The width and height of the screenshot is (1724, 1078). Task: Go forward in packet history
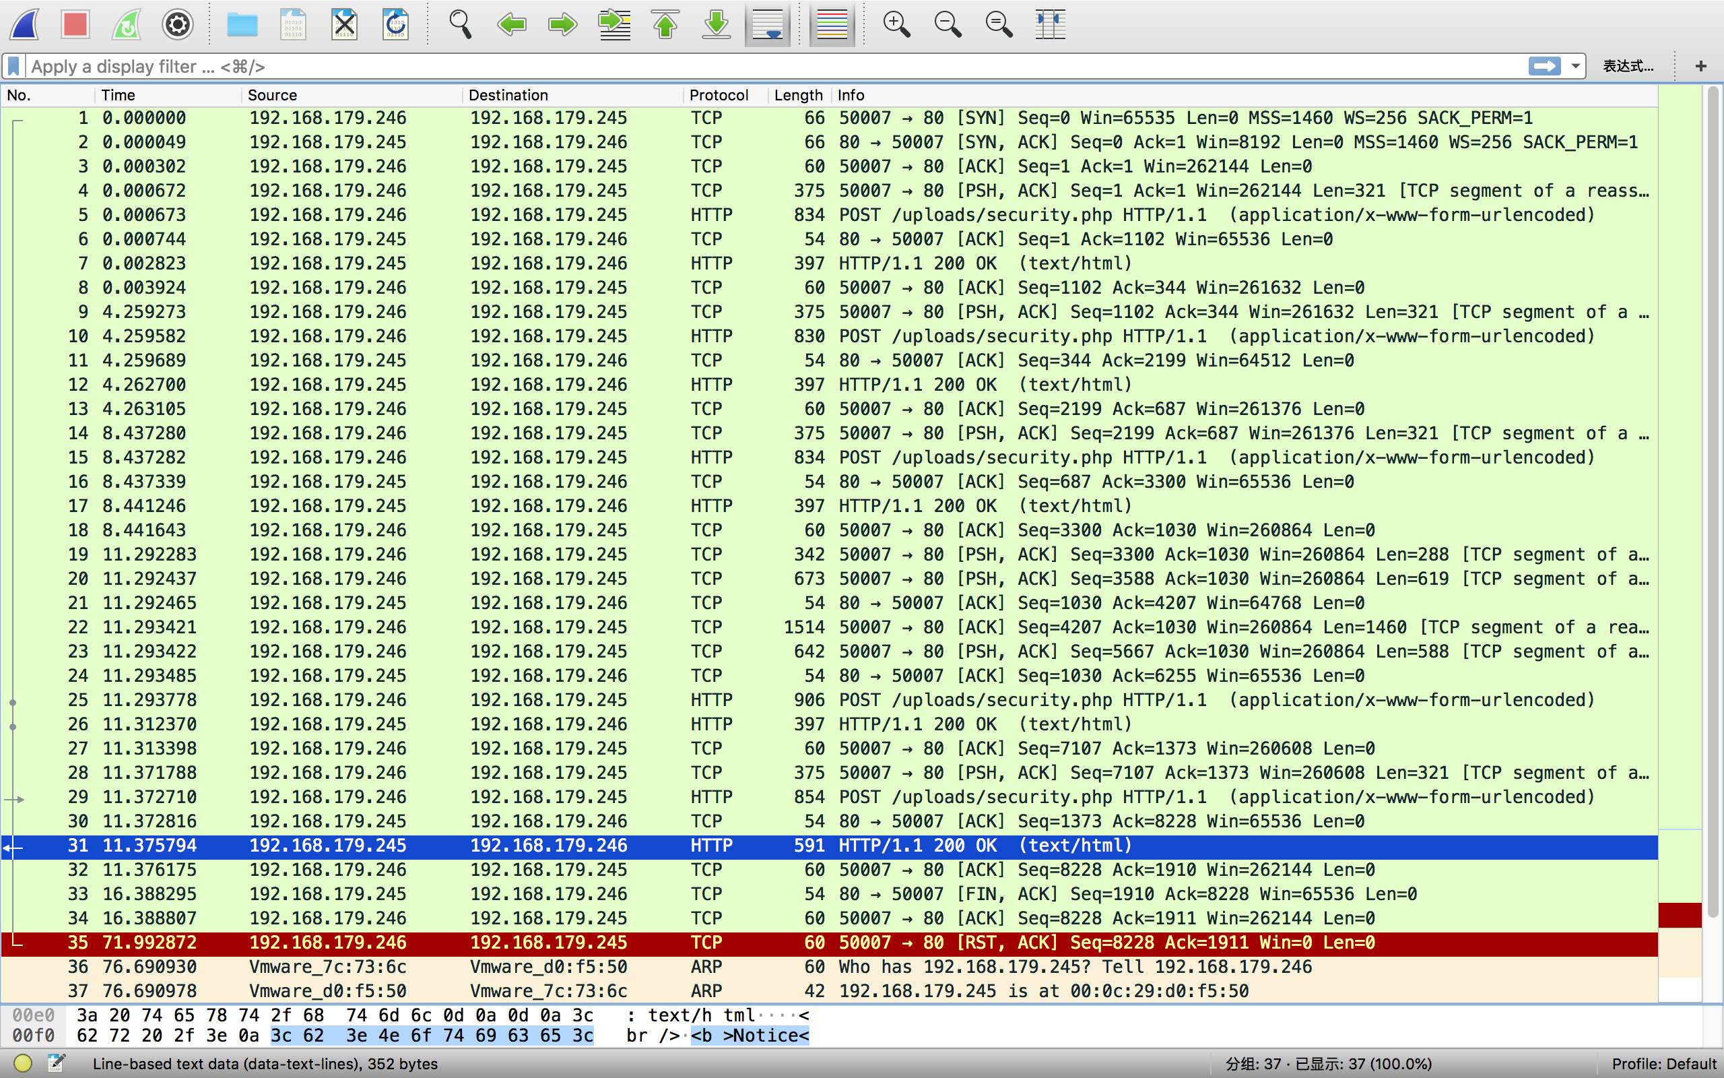click(x=563, y=24)
